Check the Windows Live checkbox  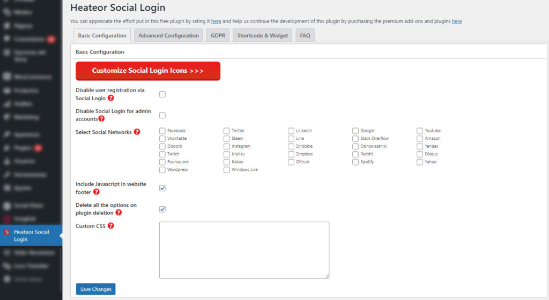(227, 170)
